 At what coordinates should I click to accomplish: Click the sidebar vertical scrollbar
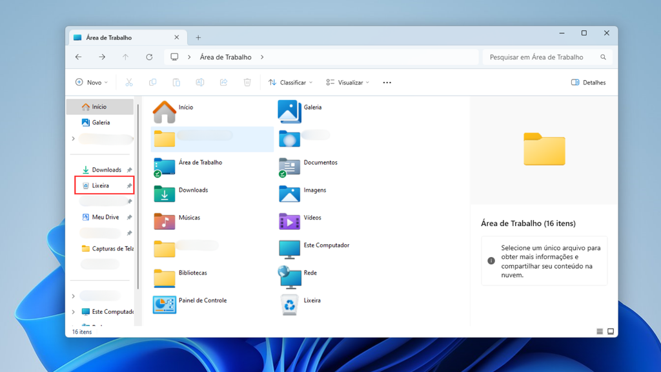[x=138, y=196]
